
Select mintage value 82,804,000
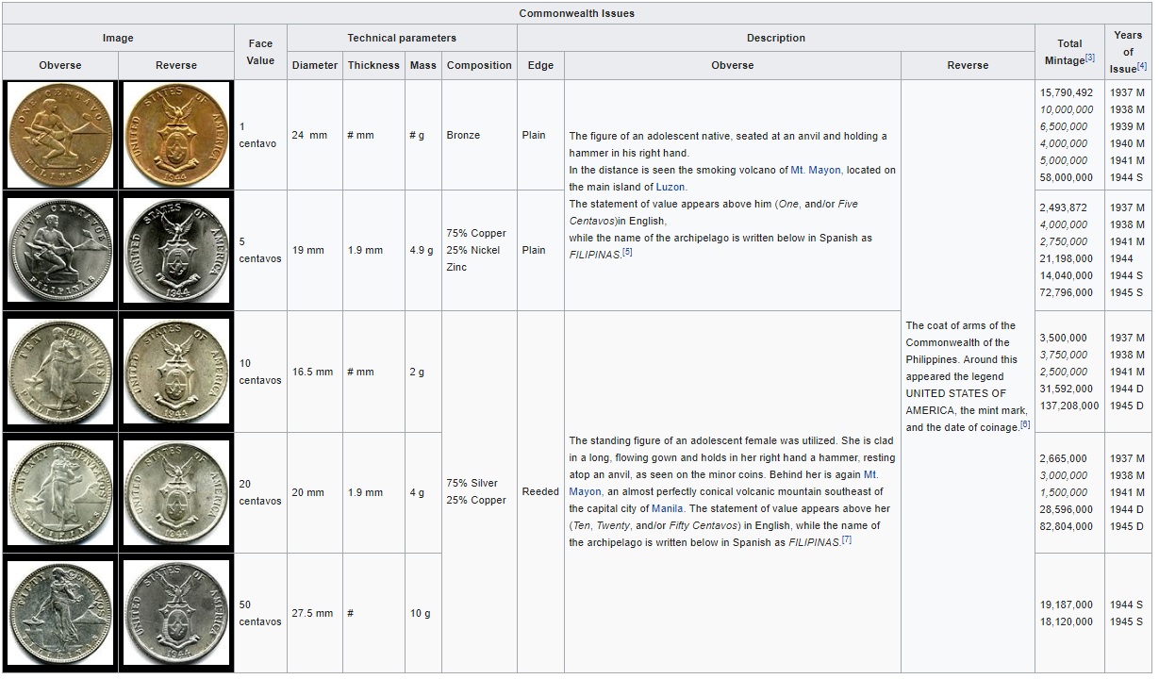point(1067,526)
